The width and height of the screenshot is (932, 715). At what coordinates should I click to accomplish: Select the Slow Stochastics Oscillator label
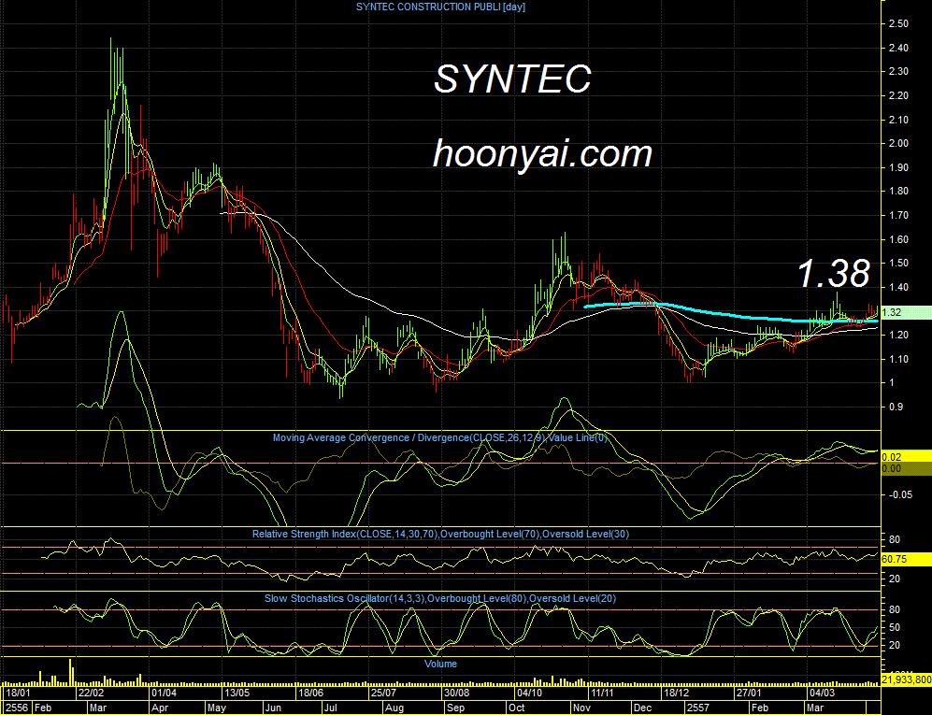click(440, 598)
